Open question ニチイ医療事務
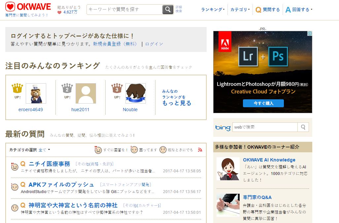This screenshot has height=223, width=339. tap(49, 164)
